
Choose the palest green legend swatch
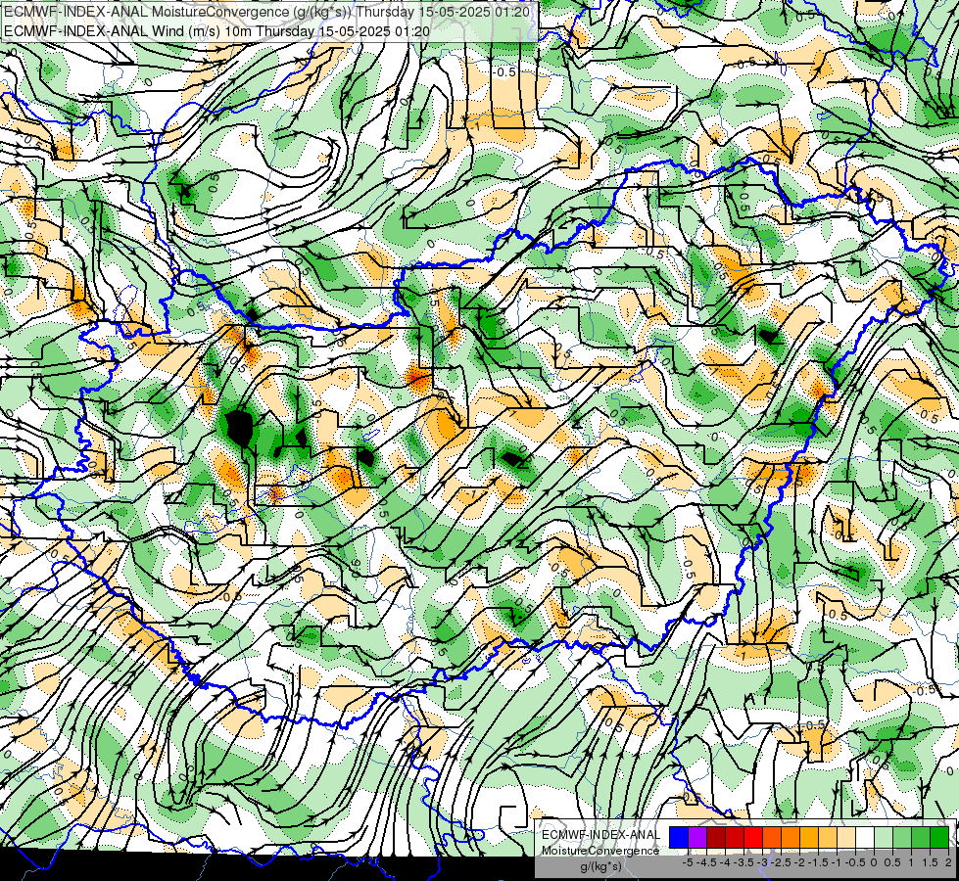point(884,837)
